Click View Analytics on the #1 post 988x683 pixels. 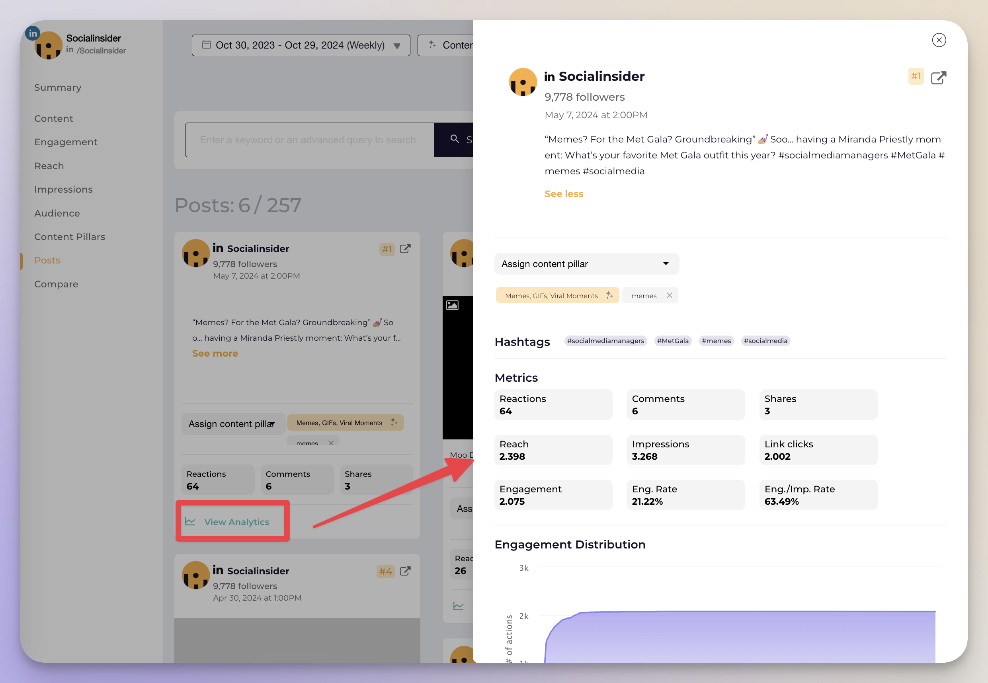tap(236, 522)
